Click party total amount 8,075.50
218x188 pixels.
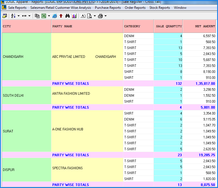[x=199, y=185]
